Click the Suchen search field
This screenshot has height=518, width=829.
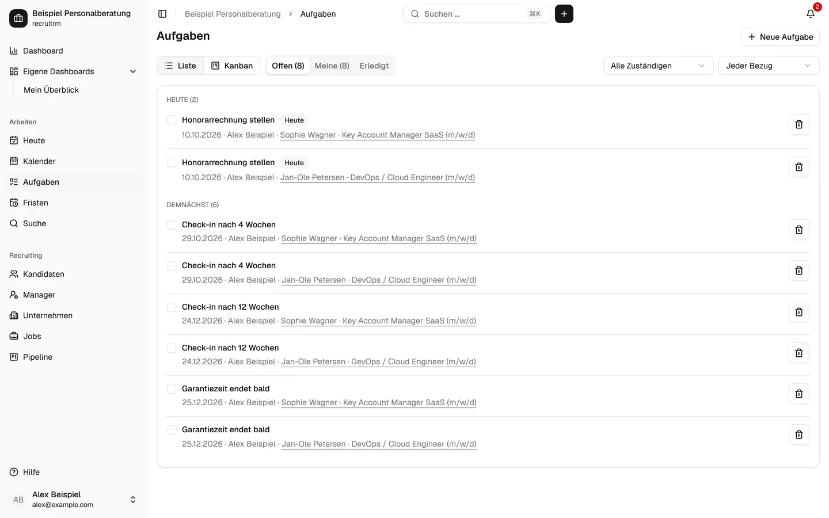point(476,14)
